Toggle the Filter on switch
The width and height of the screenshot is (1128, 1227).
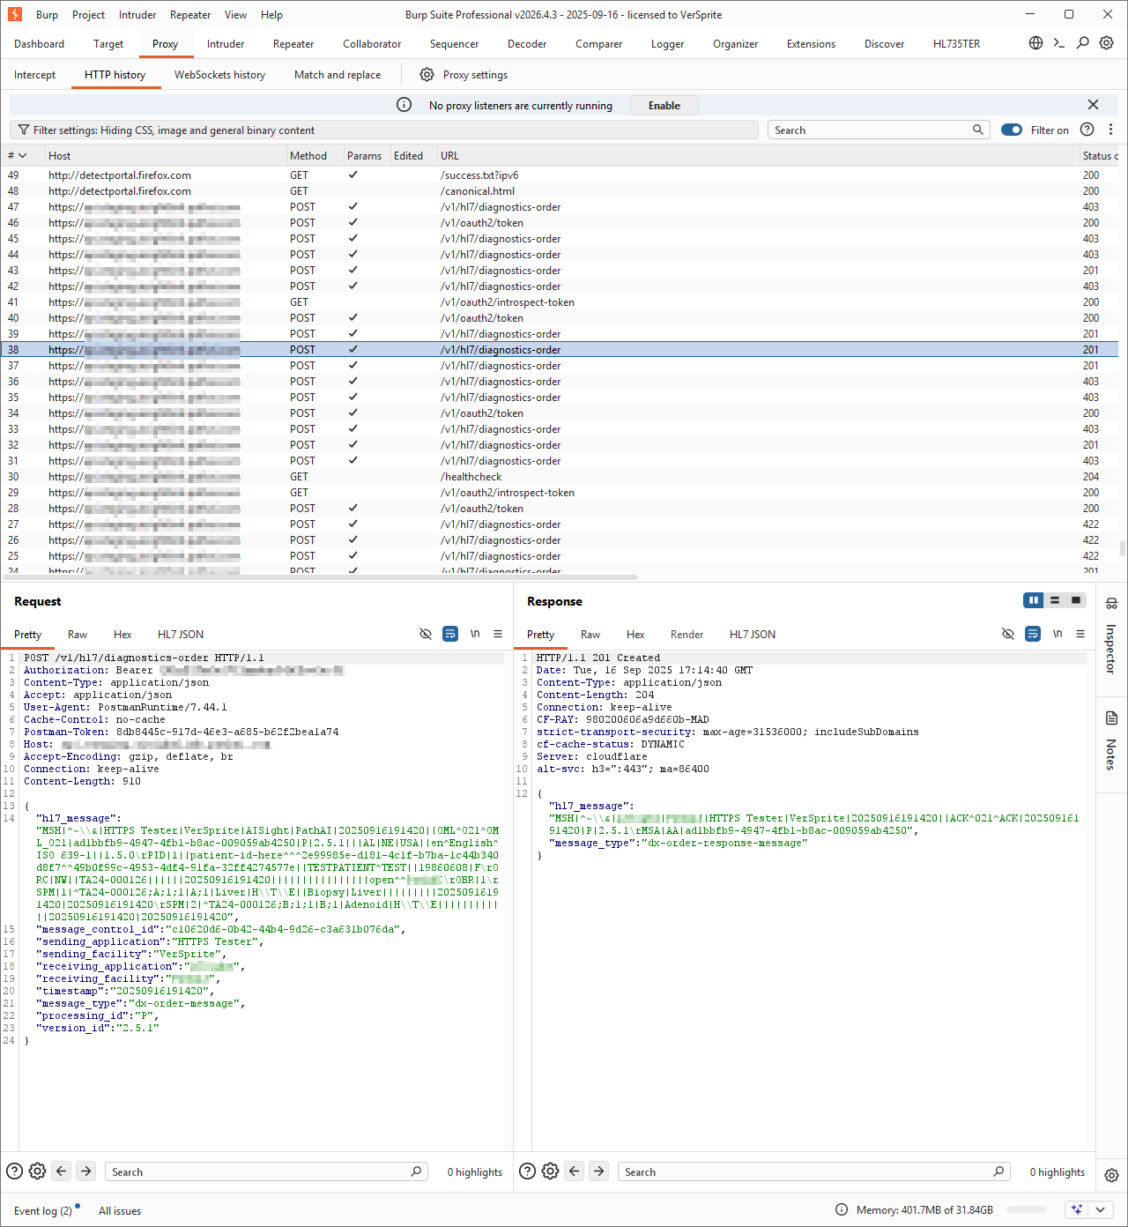(x=1012, y=130)
